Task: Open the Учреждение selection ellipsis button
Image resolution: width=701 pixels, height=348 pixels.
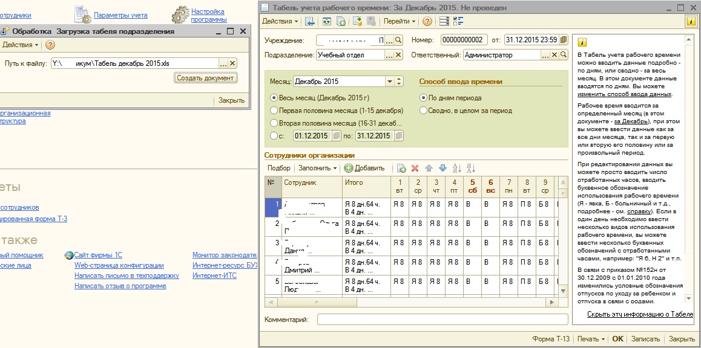Action: coord(389,40)
